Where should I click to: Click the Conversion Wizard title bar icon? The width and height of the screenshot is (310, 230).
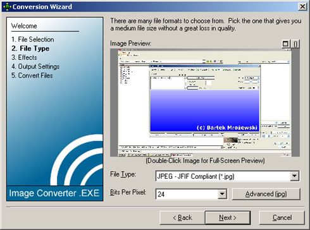pyautogui.click(x=7, y=7)
